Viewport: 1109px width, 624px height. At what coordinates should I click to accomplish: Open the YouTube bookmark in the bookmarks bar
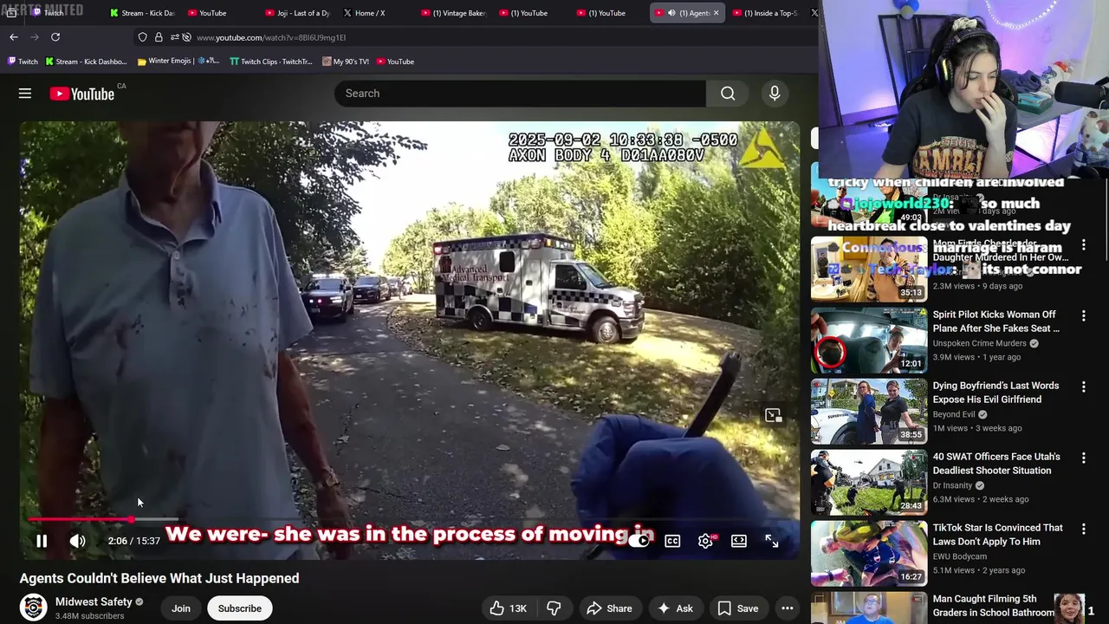point(395,62)
